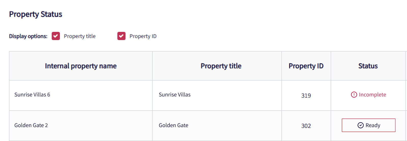Click property ID 302
This screenshot has width=407, height=141.
coord(306,126)
